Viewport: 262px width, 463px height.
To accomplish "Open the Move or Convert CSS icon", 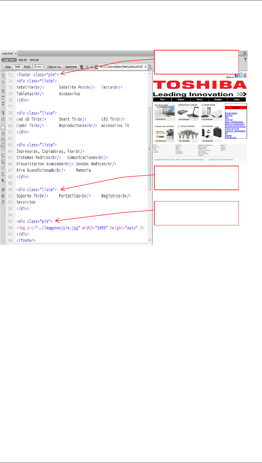I will 3,180.
